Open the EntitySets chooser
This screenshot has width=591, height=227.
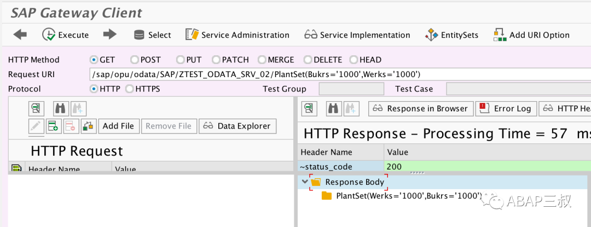pos(451,35)
